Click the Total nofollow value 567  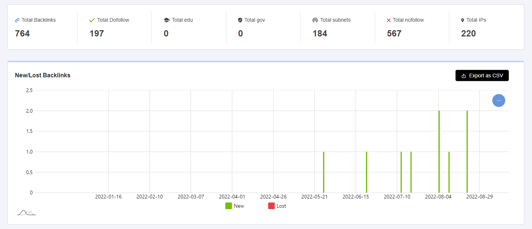coord(394,34)
